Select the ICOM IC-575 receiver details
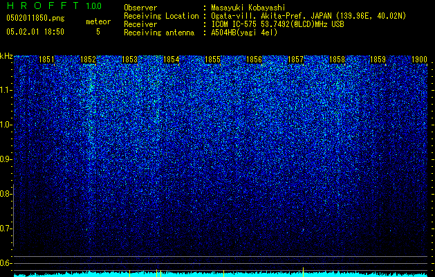 coord(277,24)
